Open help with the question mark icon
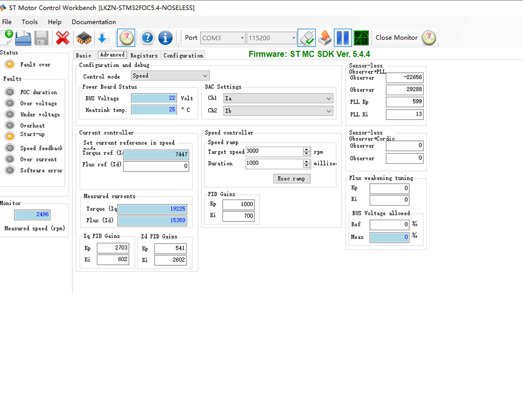 tap(147, 38)
